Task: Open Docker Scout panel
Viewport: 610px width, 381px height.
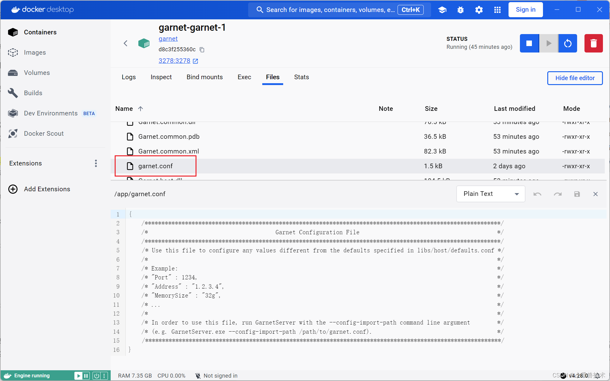Action: [44, 133]
